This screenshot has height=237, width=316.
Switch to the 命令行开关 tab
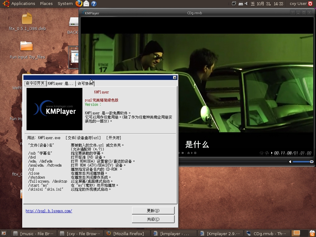pos(35,83)
